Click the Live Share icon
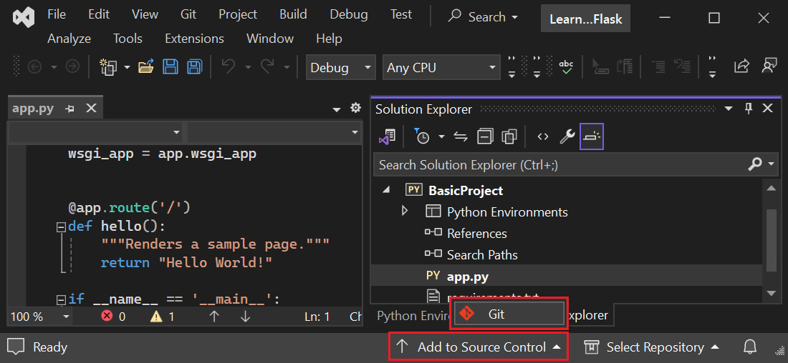The height and width of the screenshot is (363, 788). click(x=741, y=67)
